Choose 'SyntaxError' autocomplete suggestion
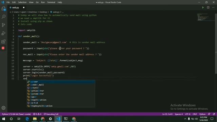The image size is (217, 122). (61, 91)
